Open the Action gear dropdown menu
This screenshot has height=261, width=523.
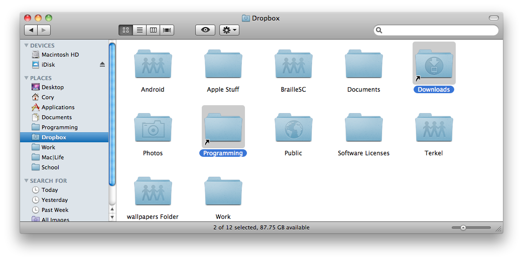(x=229, y=30)
